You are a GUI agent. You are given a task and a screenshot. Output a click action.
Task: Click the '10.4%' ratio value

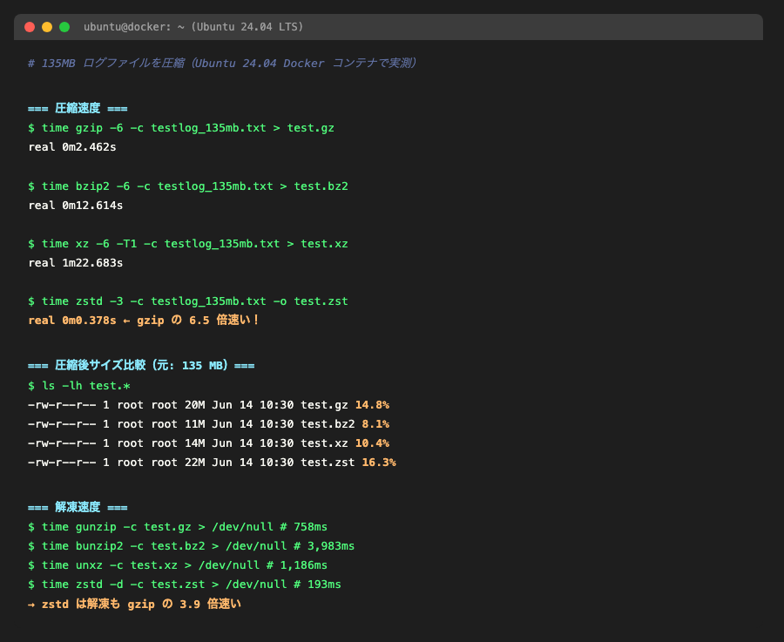coord(372,443)
